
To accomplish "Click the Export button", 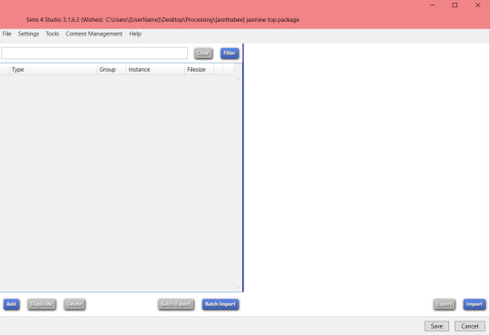I will [x=444, y=304].
